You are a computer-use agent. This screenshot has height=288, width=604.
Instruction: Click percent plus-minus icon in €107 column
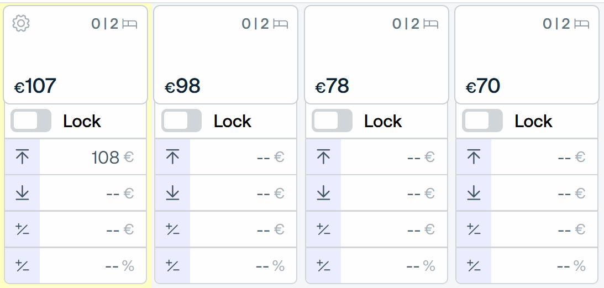click(22, 266)
